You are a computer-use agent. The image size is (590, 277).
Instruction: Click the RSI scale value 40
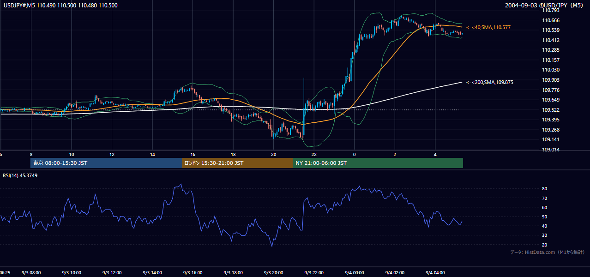coord(544,226)
